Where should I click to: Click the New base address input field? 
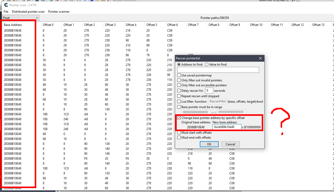pos(227,127)
